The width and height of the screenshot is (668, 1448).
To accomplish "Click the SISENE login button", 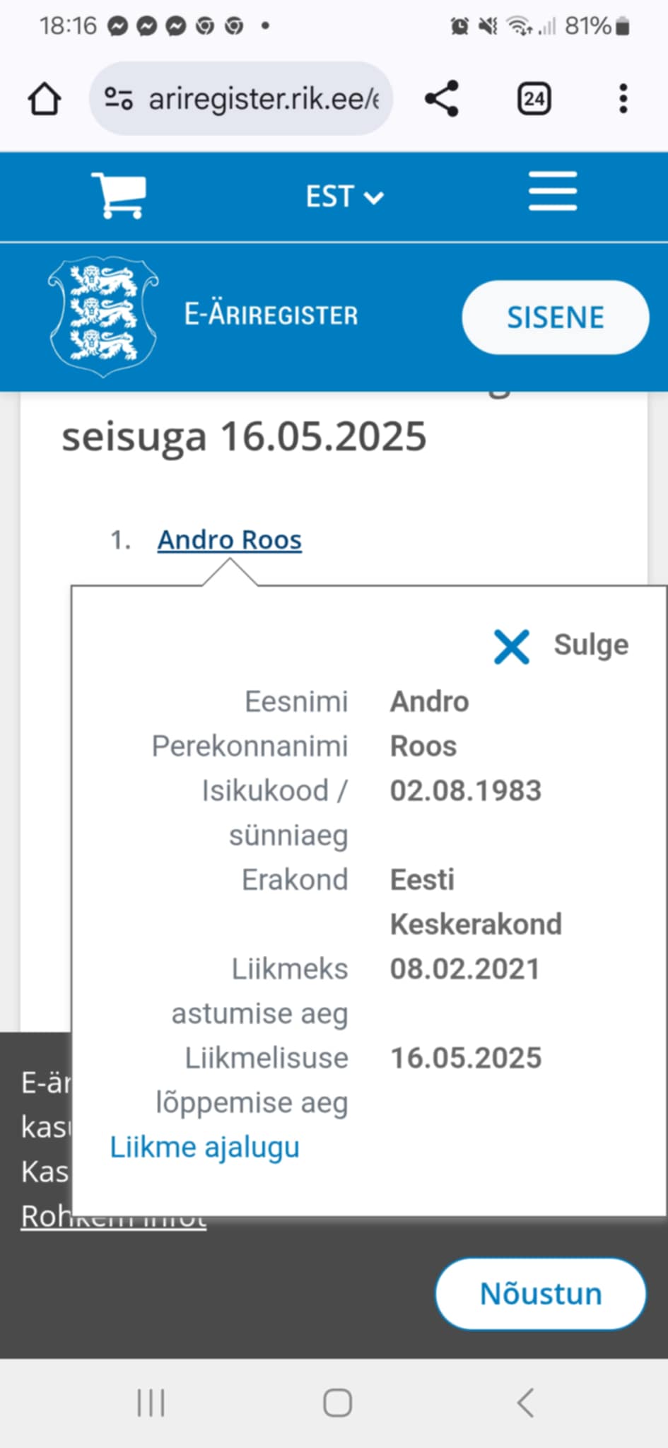I will click(556, 317).
